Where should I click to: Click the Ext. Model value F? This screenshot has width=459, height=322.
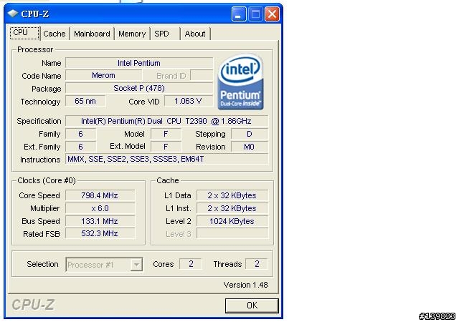(x=166, y=147)
